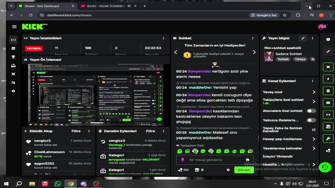Open Filtre in Denetim Eylemleri panel
335x188 pixels.
tap(150, 131)
